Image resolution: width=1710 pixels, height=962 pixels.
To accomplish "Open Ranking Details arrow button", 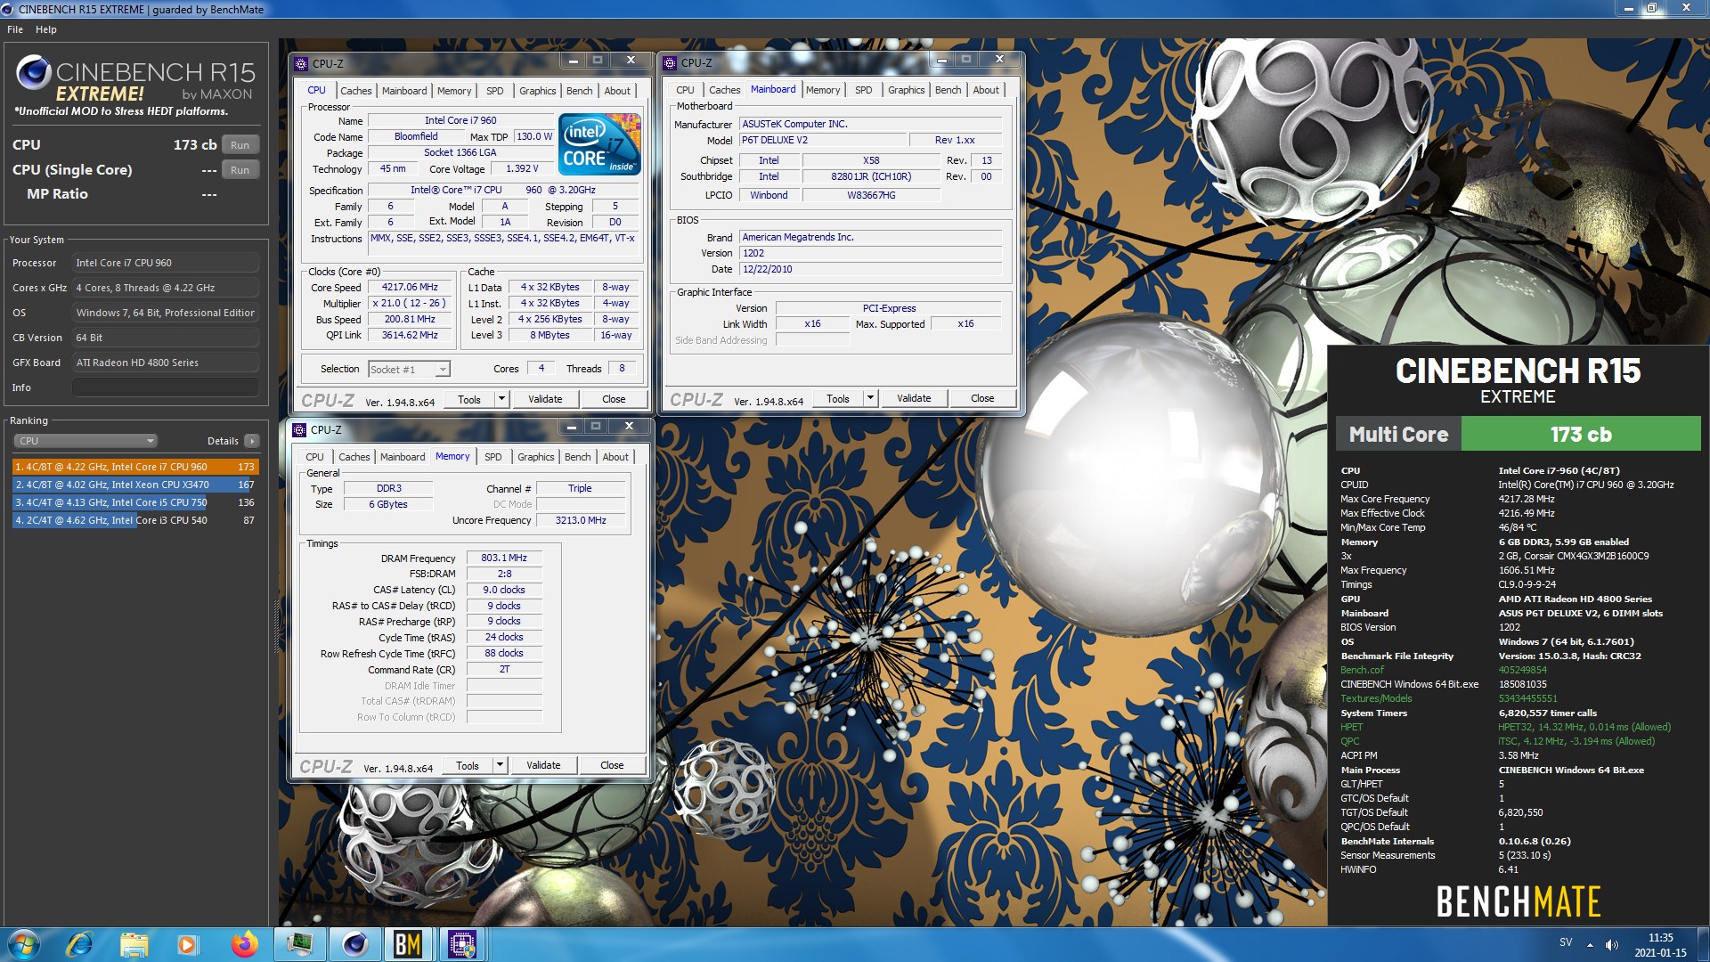I will pyautogui.click(x=252, y=441).
